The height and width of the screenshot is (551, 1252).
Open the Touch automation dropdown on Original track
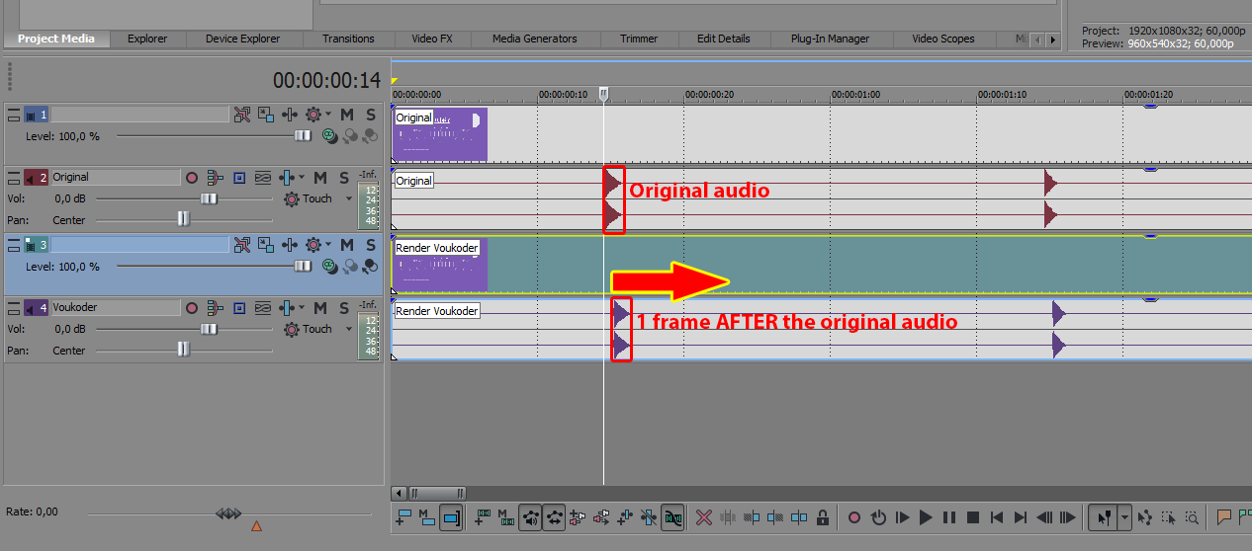(349, 198)
